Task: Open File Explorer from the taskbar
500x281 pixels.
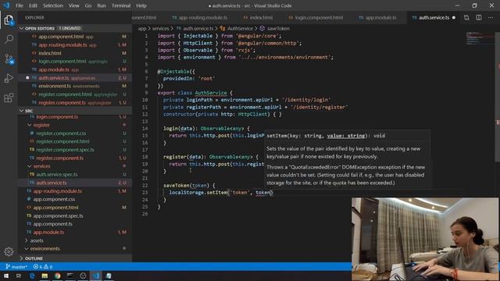Action: pos(45,276)
